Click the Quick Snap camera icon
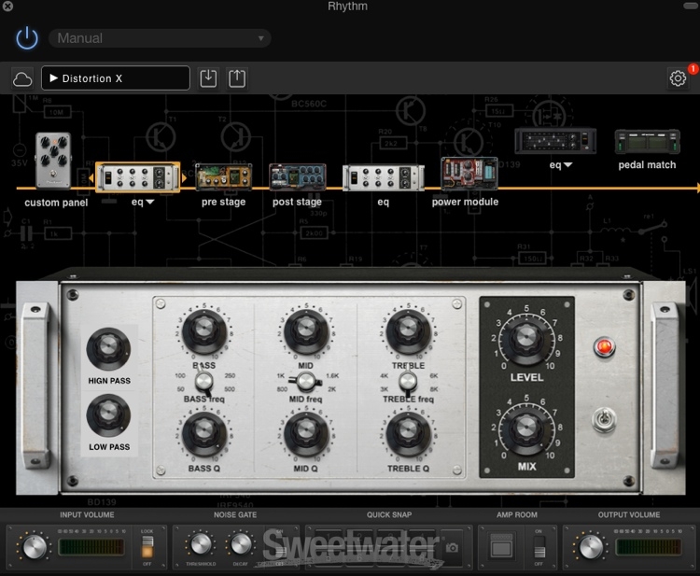 point(452,547)
